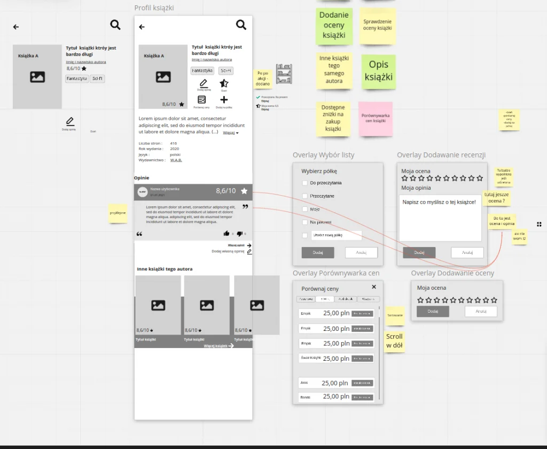547x449 pixels.
Task: Click Anuluj button in Dodawanie recenzji overlay
Action: pyautogui.click(x=467, y=252)
